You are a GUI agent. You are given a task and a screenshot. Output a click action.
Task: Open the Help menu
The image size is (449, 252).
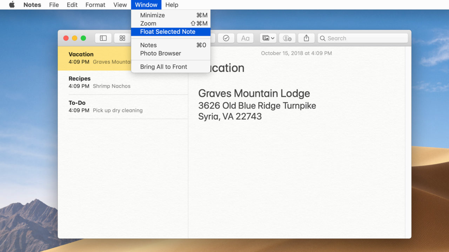(172, 5)
